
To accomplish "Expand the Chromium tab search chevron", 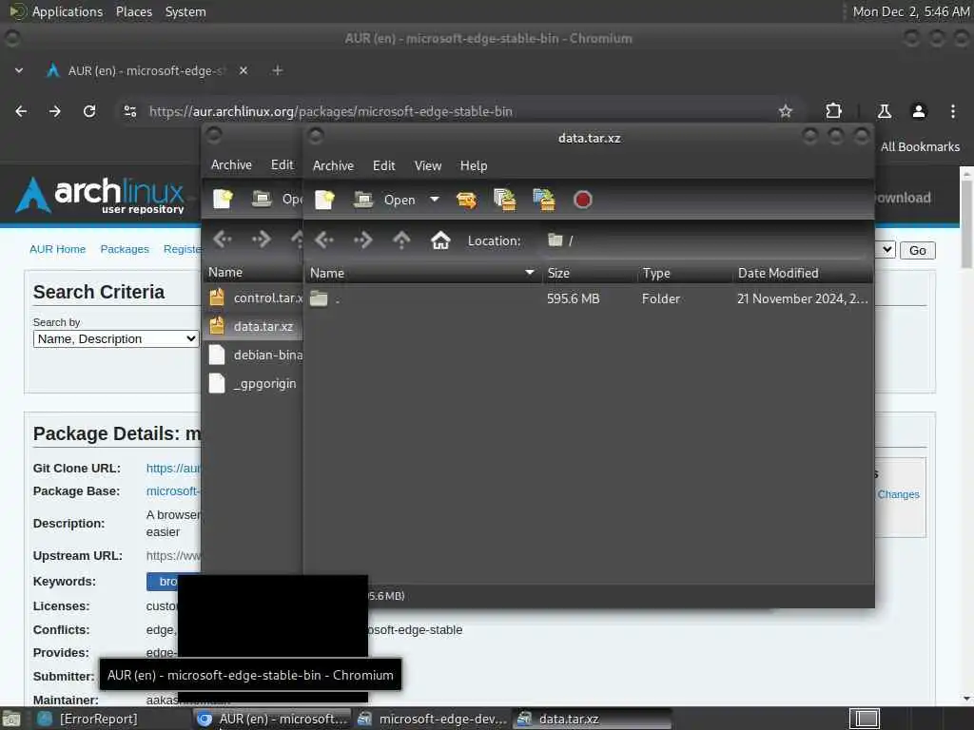I will coord(19,70).
